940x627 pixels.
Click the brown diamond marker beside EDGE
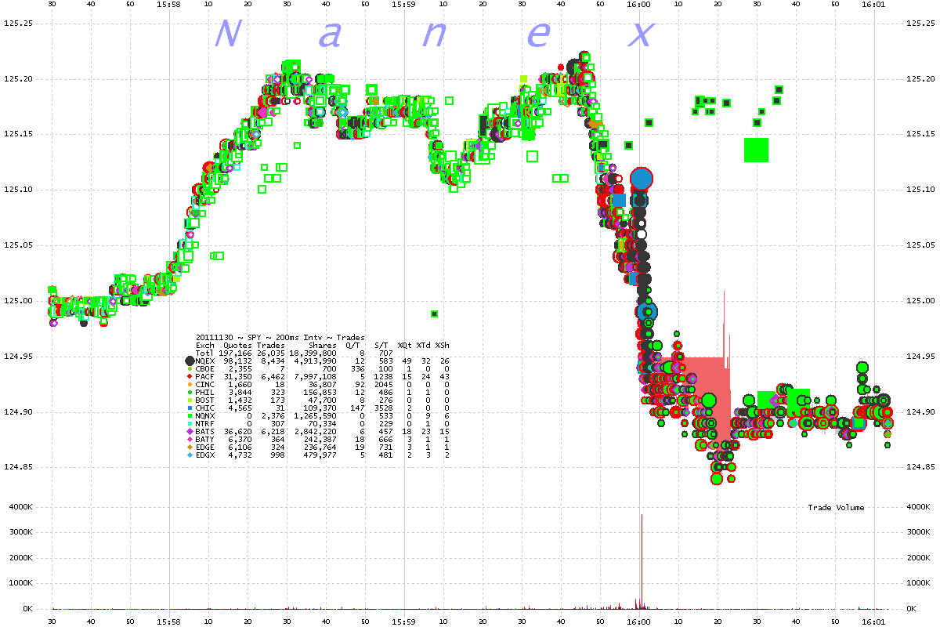point(189,447)
